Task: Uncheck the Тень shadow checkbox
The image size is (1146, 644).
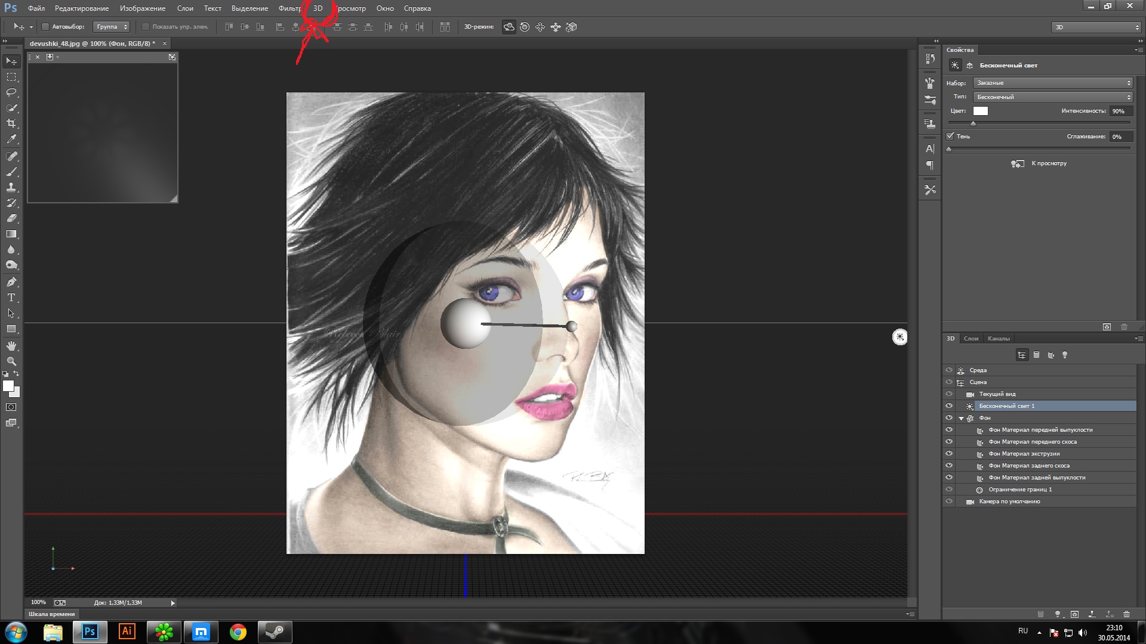Action: coord(950,137)
